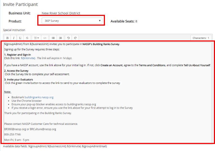Toggle italic formatting in editor toolbar

click(x=14, y=38)
